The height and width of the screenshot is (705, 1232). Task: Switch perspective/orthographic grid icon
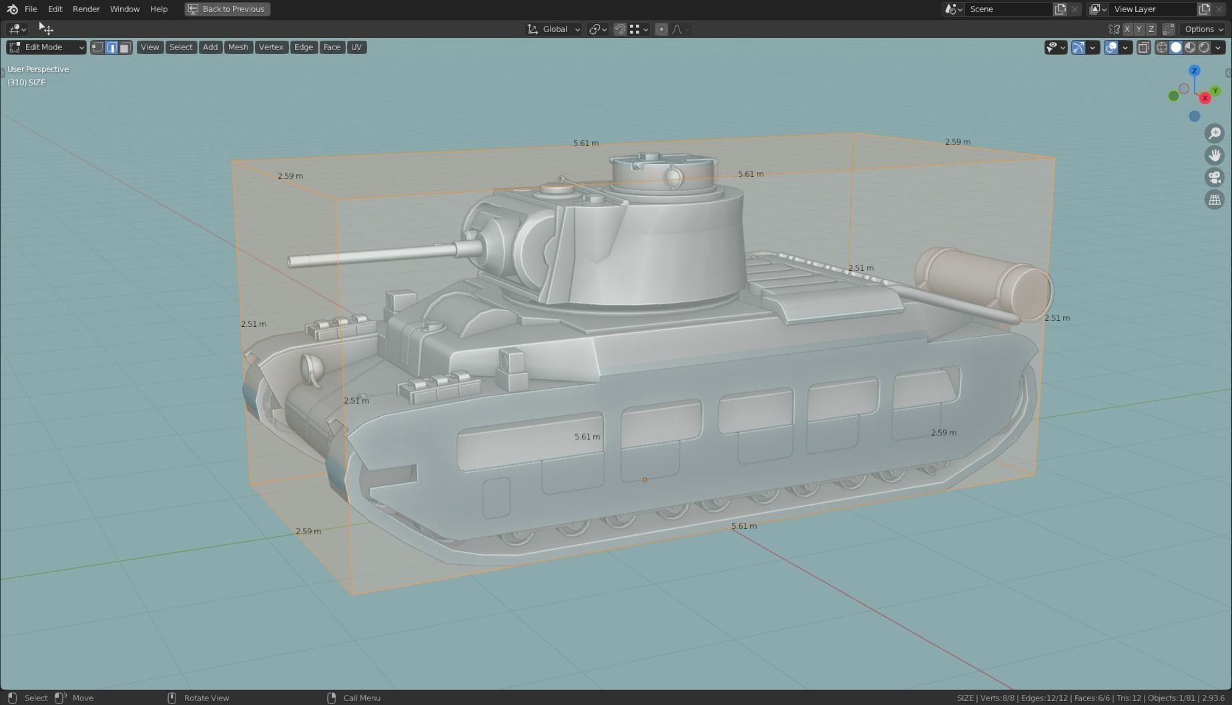coord(1215,199)
